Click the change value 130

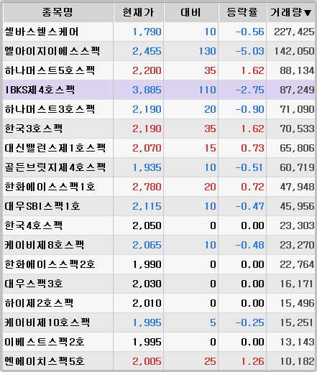coord(208,51)
